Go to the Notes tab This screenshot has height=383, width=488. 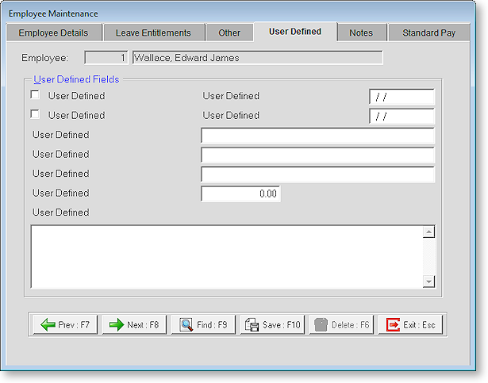pos(361,33)
